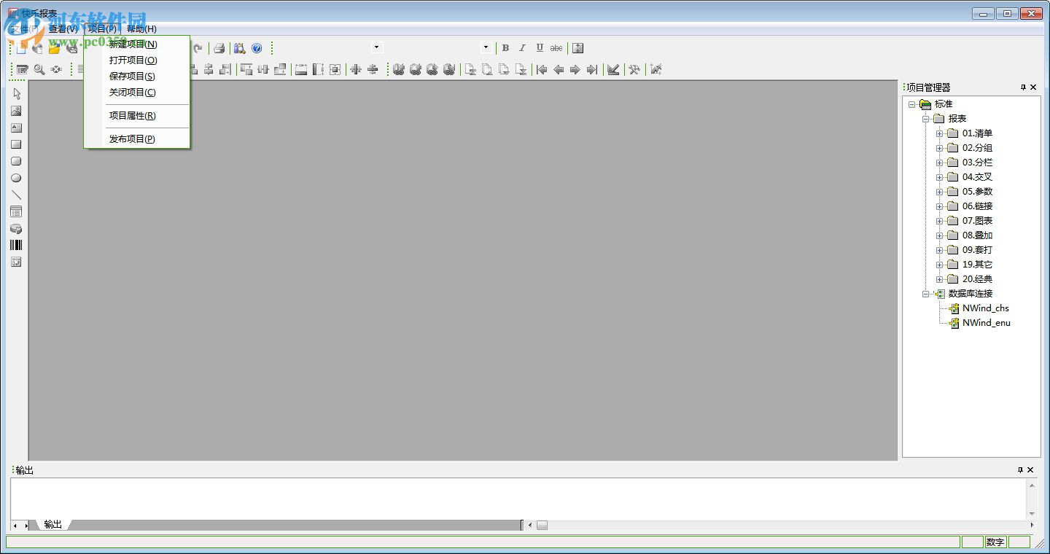This screenshot has width=1050, height=554.
Task: Select the rectangle shape tool
Action: [16, 144]
